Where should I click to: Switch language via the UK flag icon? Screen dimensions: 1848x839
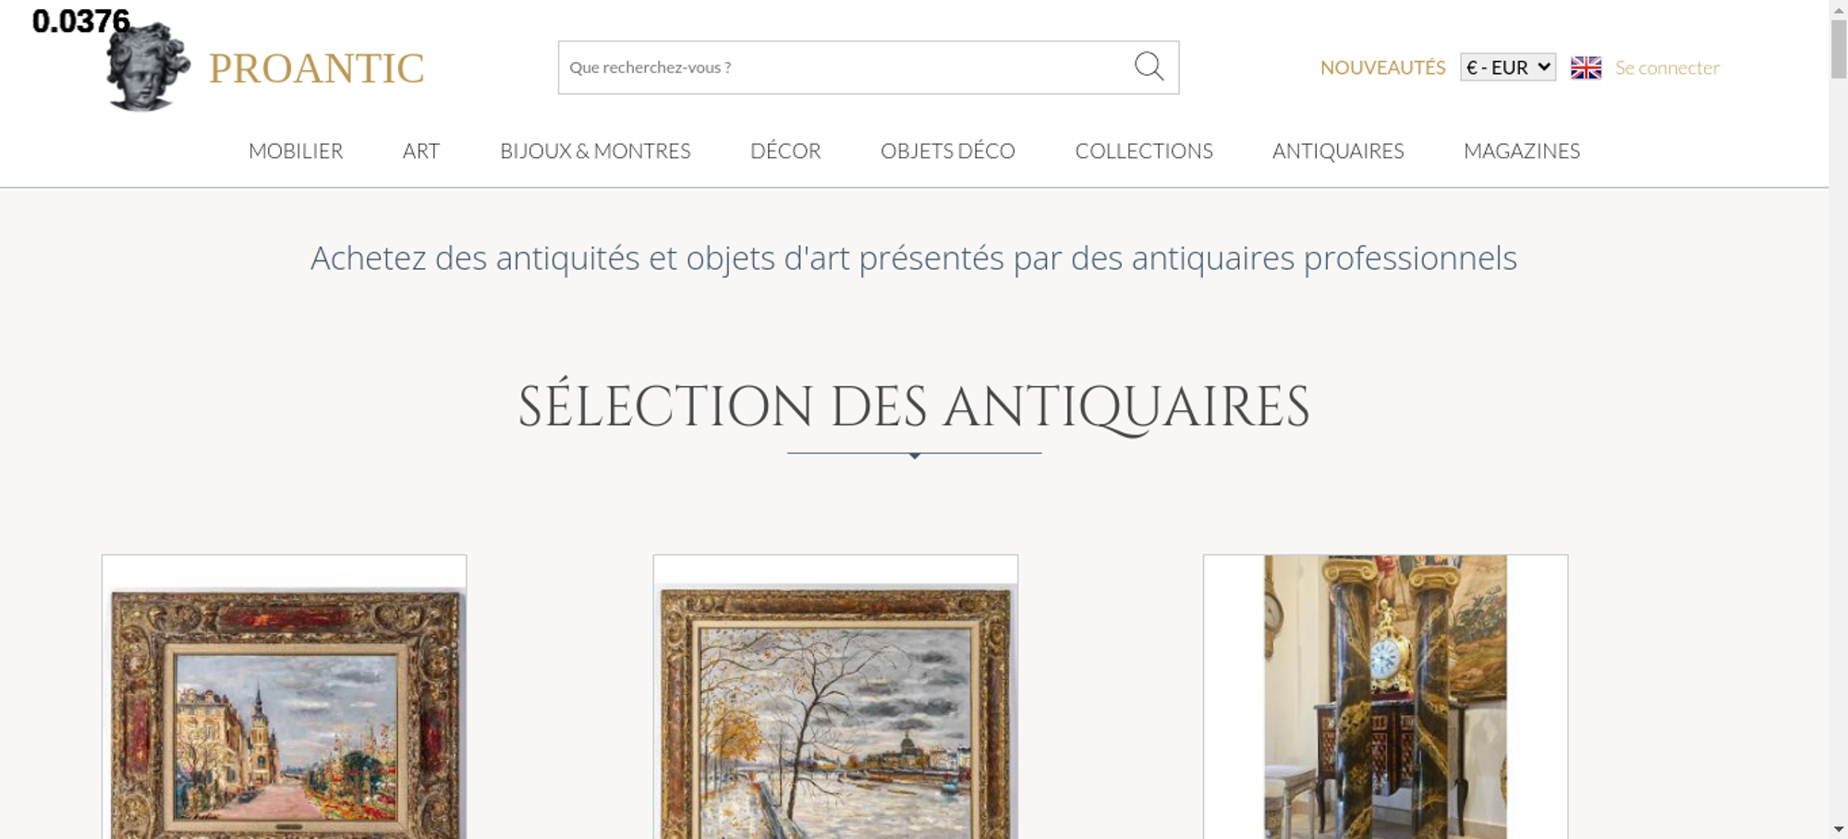[x=1586, y=67]
